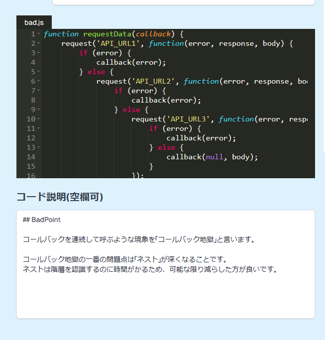Select the bad.js file tab
This screenshot has height=340, width=325.
click(x=34, y=22)
